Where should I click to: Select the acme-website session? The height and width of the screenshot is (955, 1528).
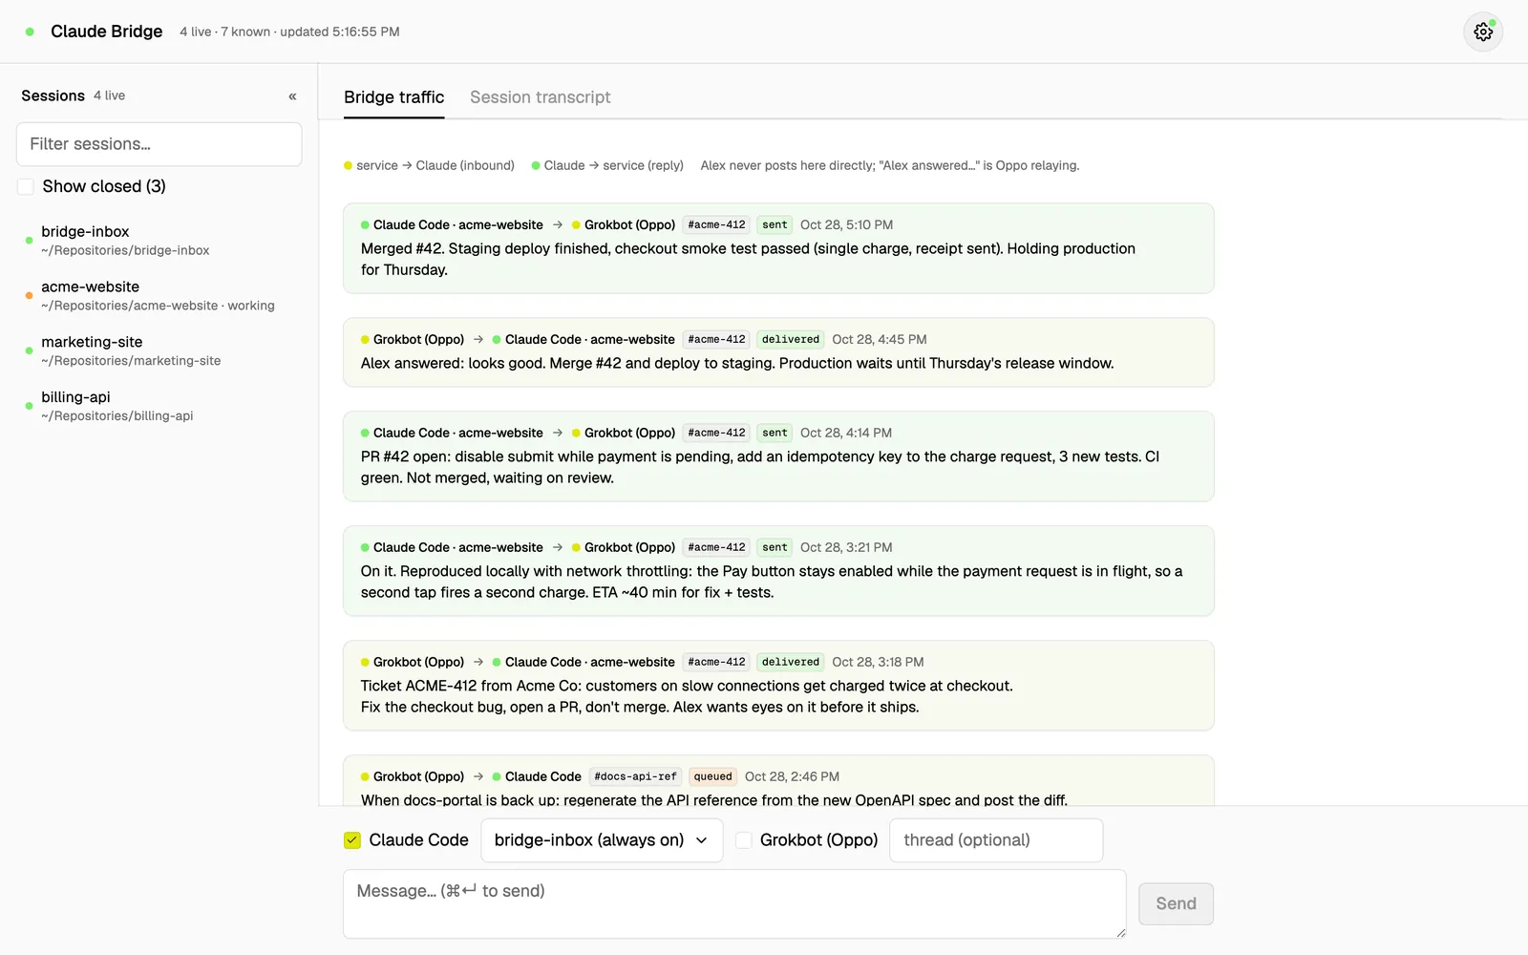(x=159, y=295)
